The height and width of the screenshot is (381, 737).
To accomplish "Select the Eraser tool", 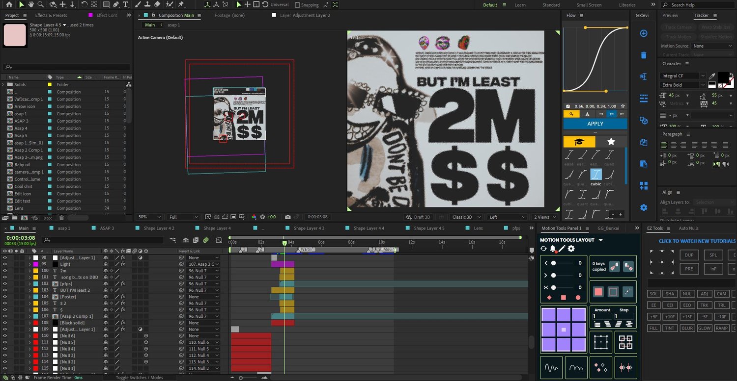I will (157, 4).
